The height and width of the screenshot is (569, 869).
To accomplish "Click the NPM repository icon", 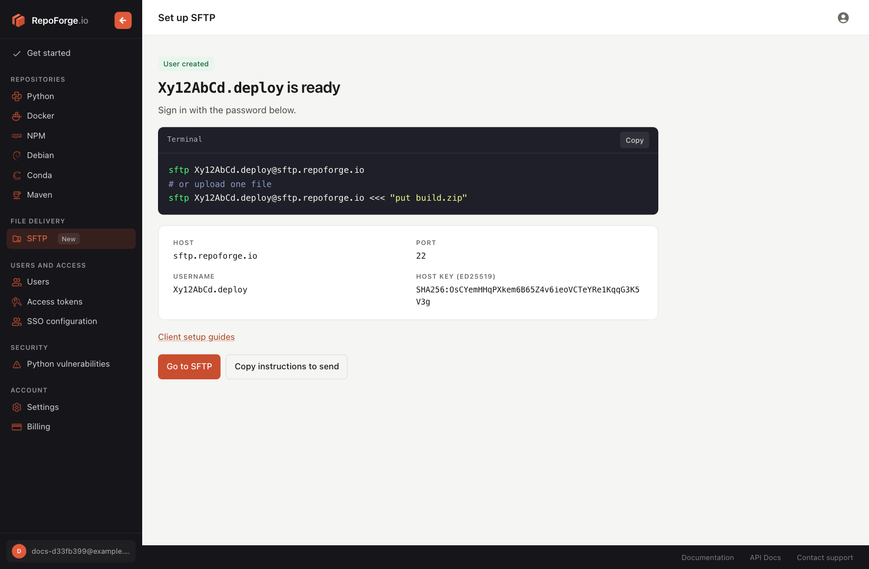I will tap(17, 136).
